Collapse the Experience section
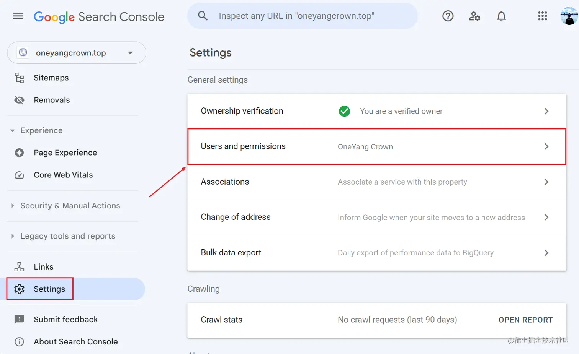Screen dimensions: 579x354 [x=13, y=130]
